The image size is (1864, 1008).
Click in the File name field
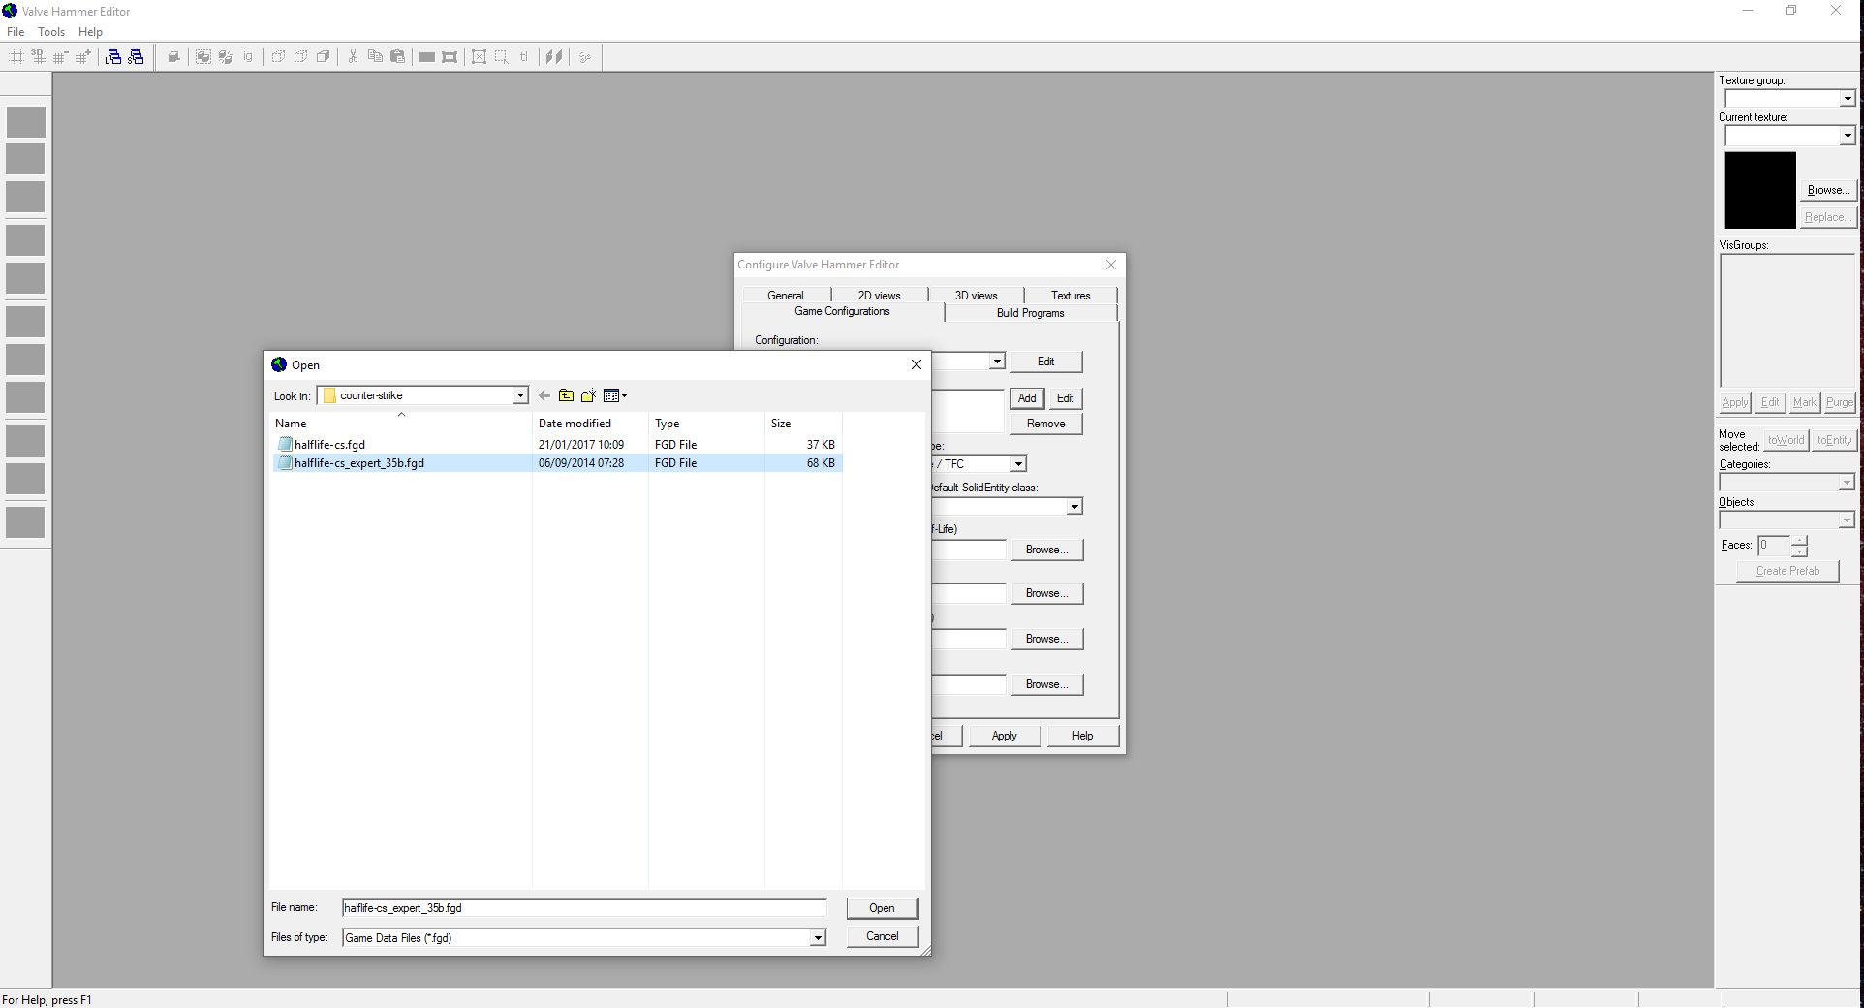coord(584,908)
